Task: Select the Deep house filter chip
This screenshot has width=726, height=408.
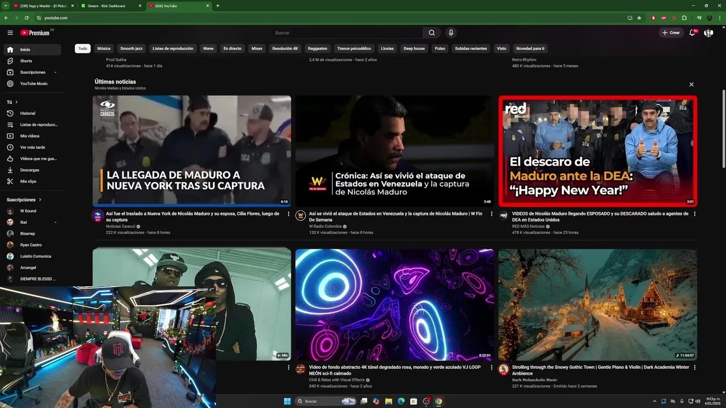Action: [x=414, y=49]
